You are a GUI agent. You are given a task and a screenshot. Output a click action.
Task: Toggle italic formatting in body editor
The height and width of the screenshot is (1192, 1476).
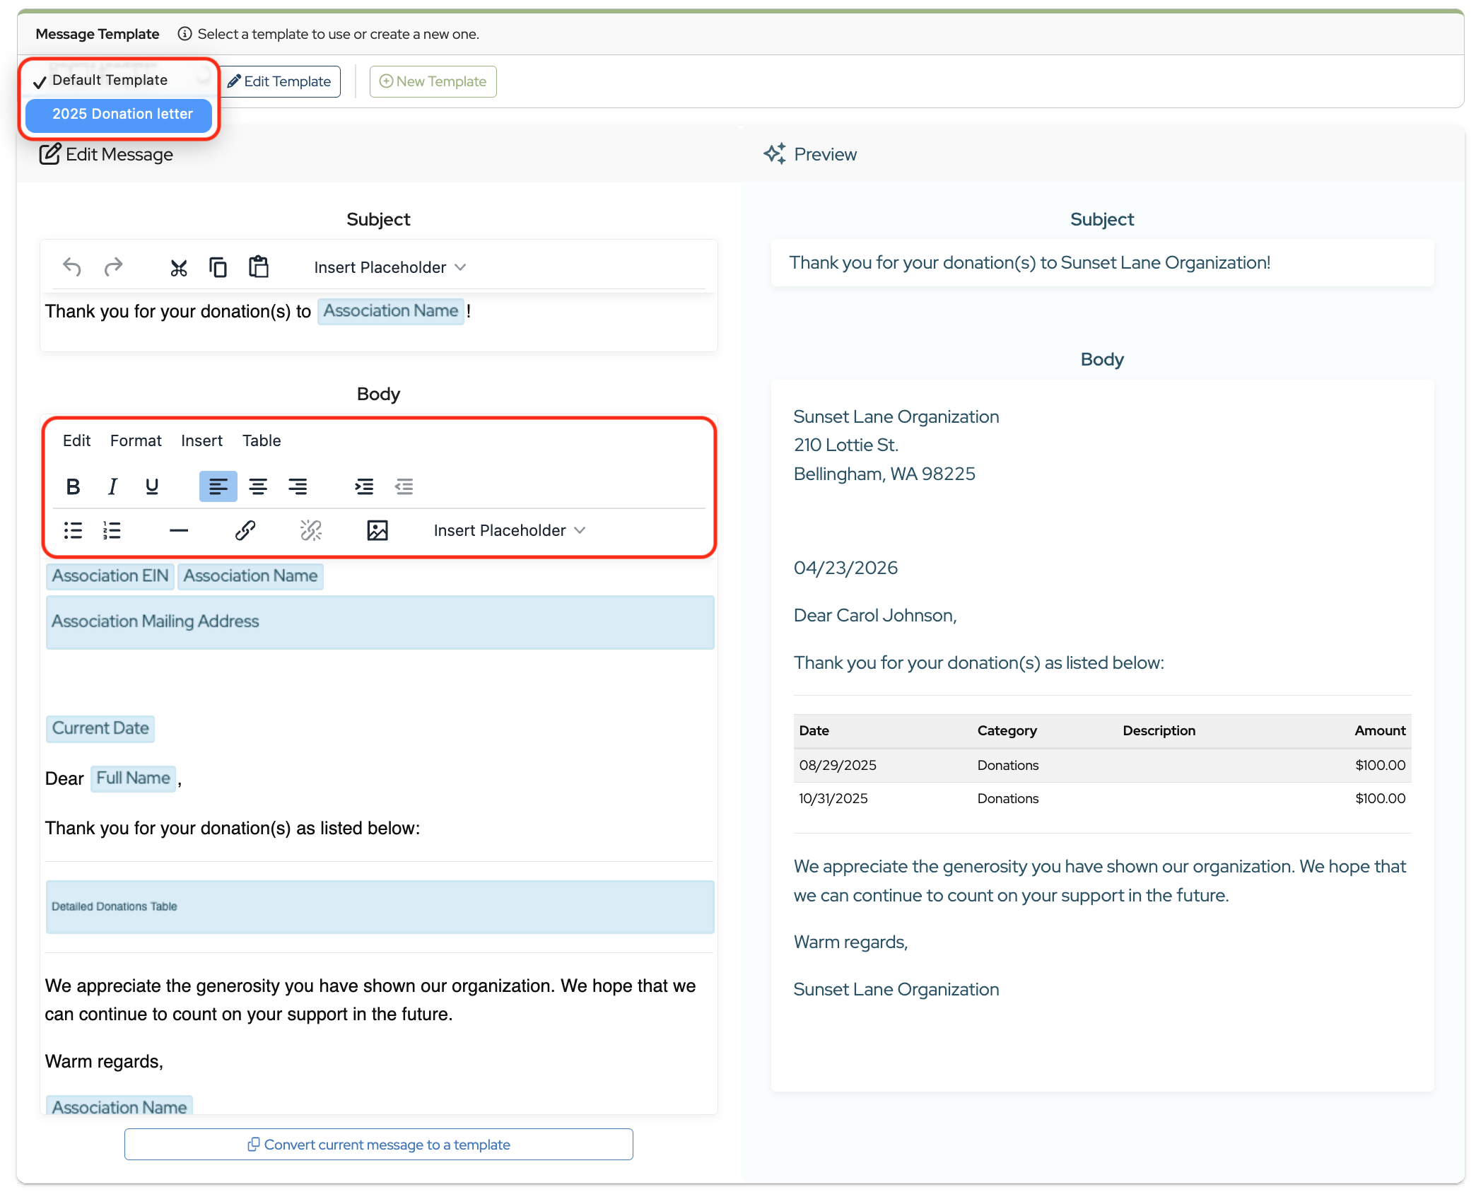[x=112, y=486]
